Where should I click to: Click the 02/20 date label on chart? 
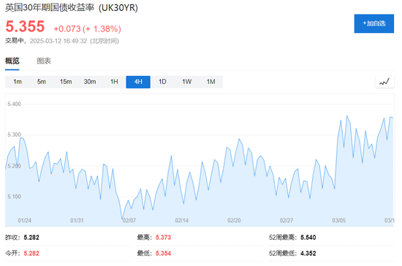click(234, 221)
